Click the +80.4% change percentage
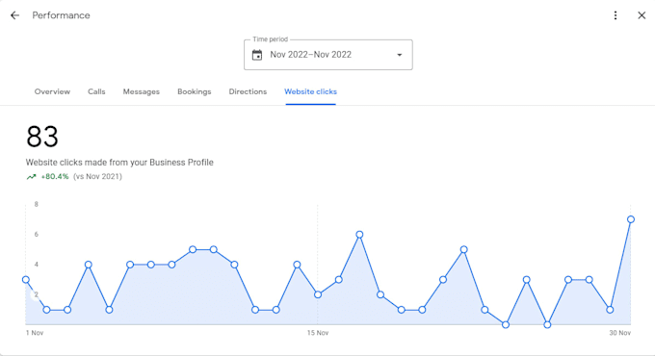 click(55, 176)
